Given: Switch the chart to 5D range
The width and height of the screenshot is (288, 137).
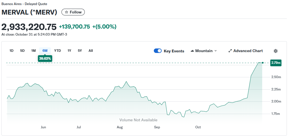Looking at the screenshot, I should tap(22, 51).
